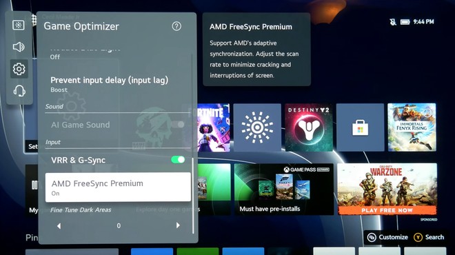
Task: Click the muted microphone status icon
Action: 393,22
